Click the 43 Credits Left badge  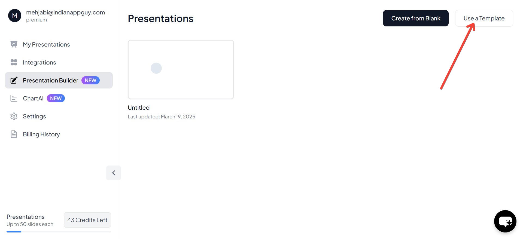87,220
